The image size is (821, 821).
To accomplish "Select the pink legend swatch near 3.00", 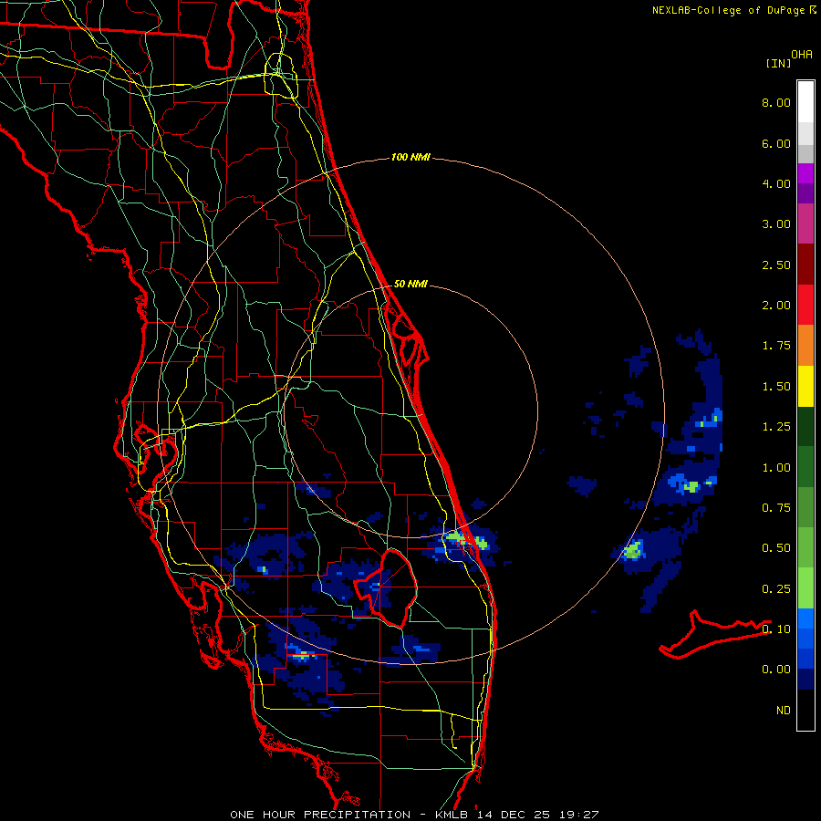I will (805, 224).
